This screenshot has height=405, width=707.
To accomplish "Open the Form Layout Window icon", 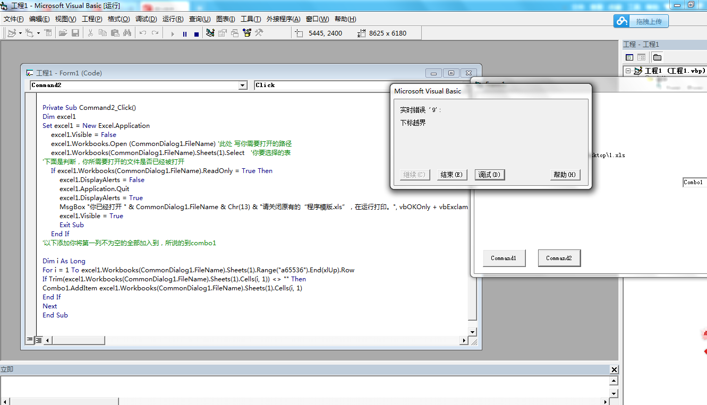I will coord(235,33).
